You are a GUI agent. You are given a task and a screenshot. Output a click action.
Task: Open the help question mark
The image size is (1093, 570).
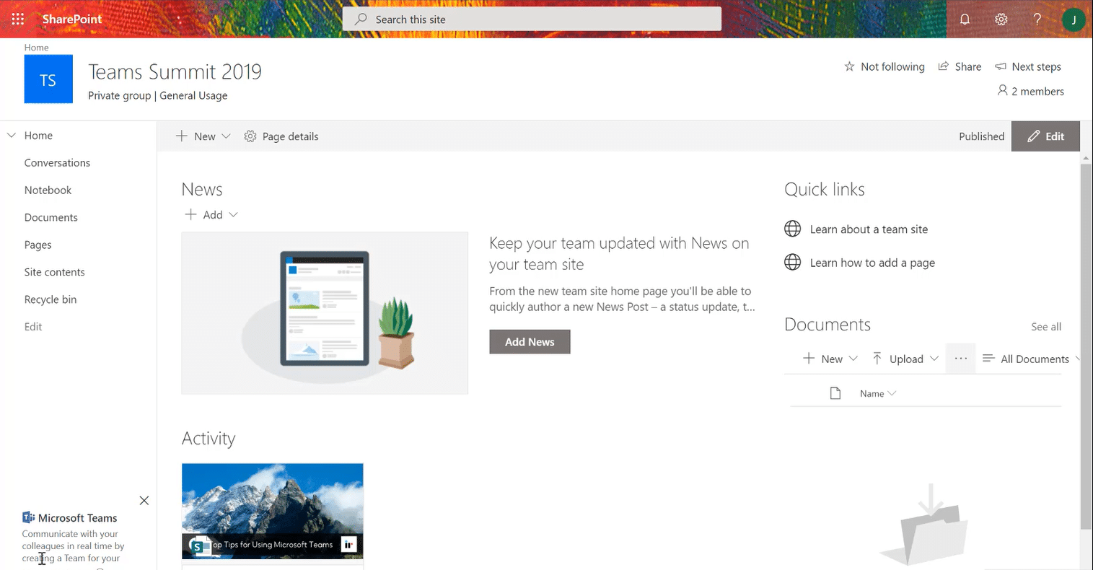(1037, 19)
